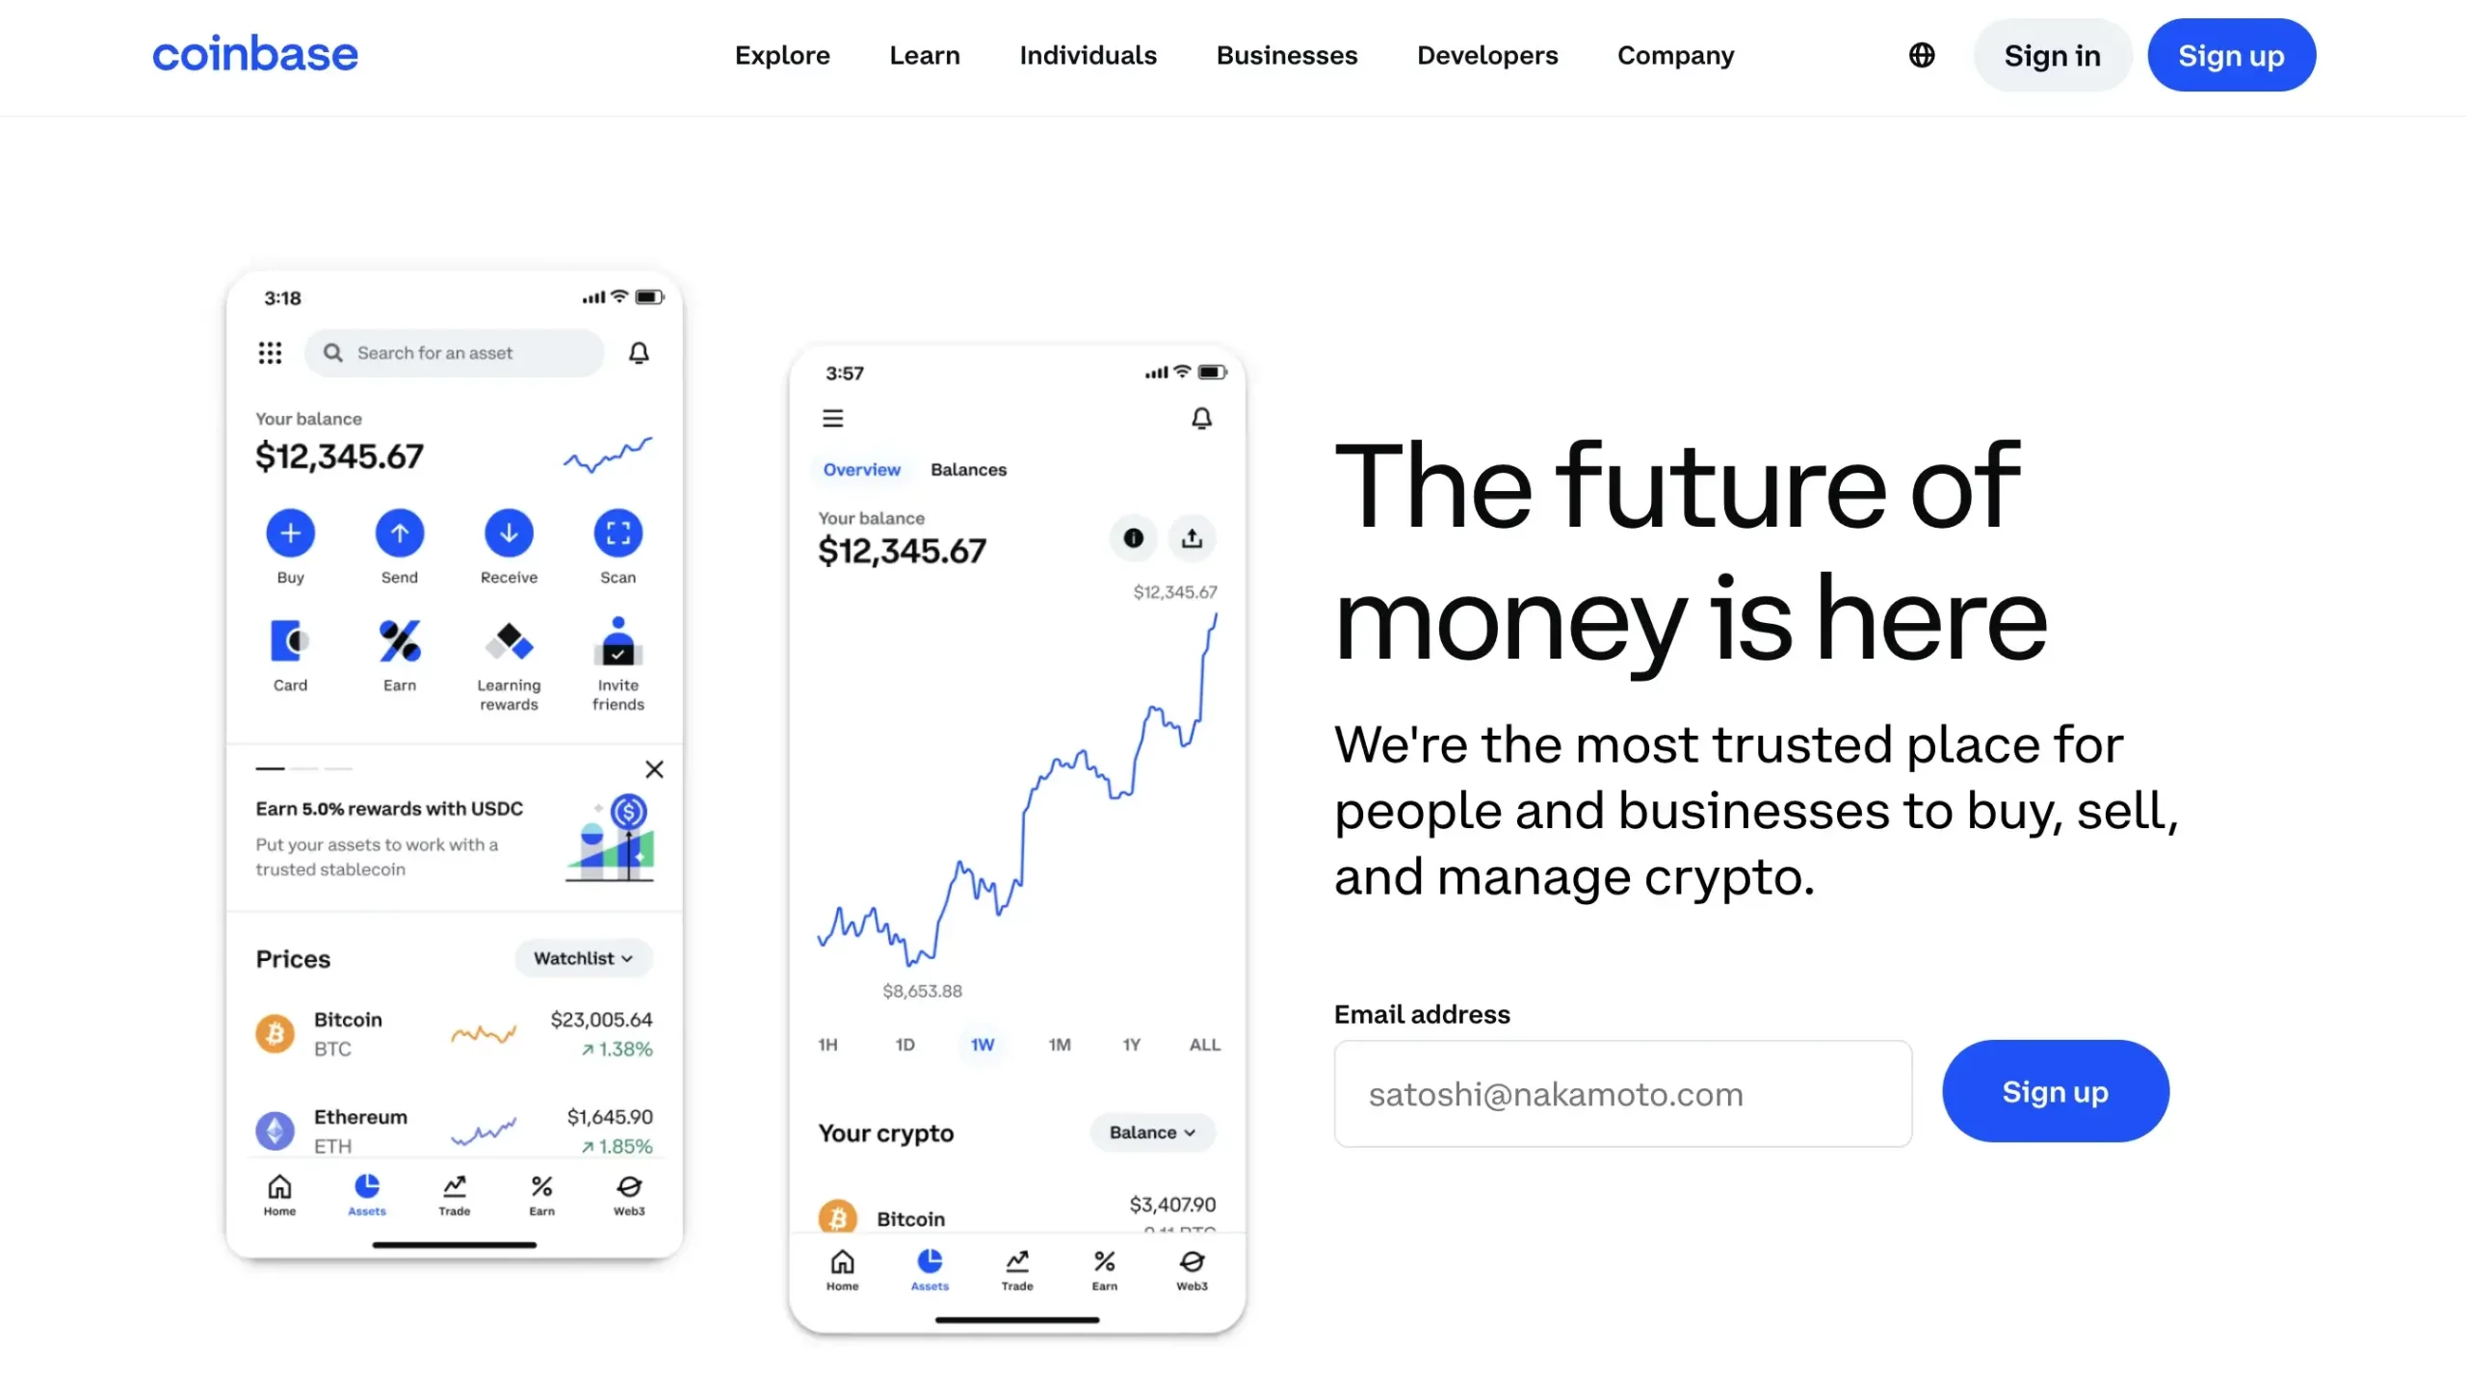The width and height of the screenshot is (2466, 1376).
Task: Click the Sign in button
Action: (x=2051, y=56)
